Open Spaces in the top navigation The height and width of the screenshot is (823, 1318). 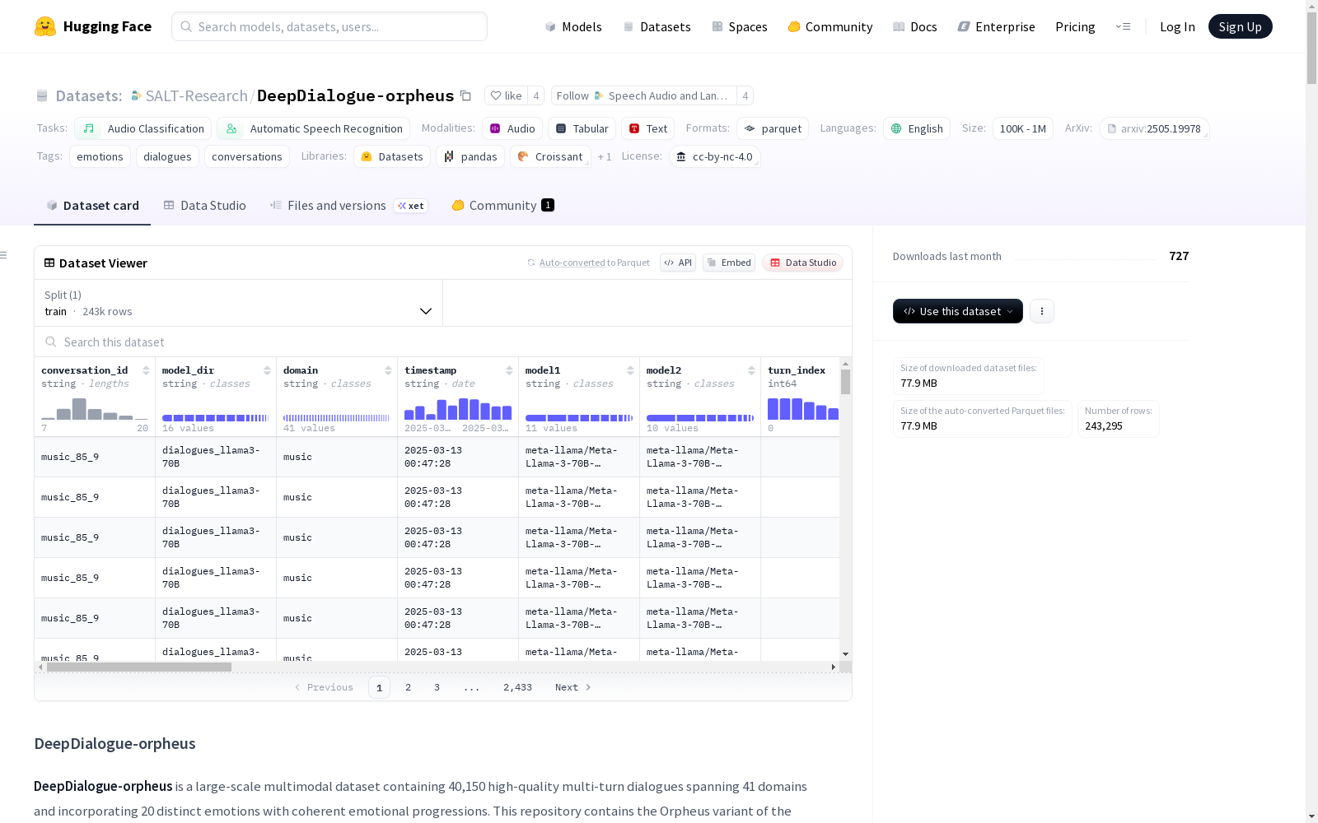click(739, 26)
